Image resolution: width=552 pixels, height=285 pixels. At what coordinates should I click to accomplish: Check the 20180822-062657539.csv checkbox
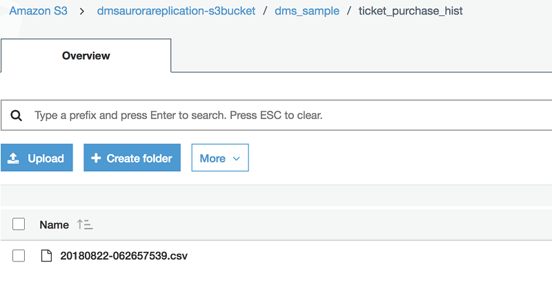[x=19, y=256]
